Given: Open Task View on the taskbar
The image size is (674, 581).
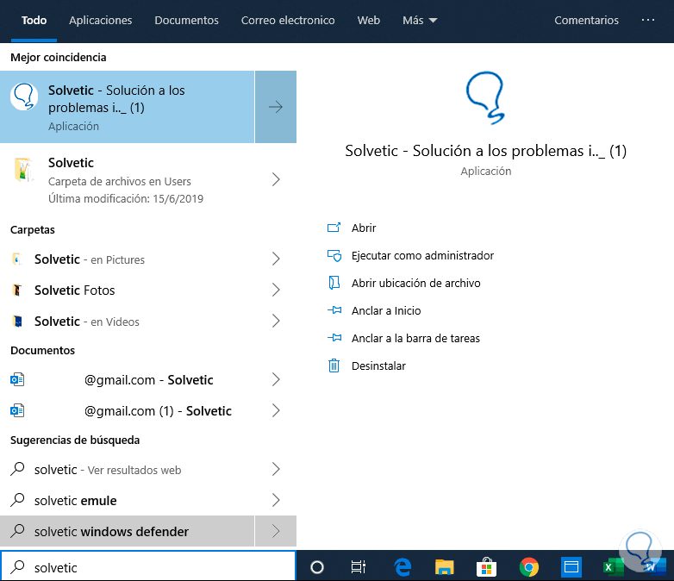Looking at the screenshot, I should [359, 567].
